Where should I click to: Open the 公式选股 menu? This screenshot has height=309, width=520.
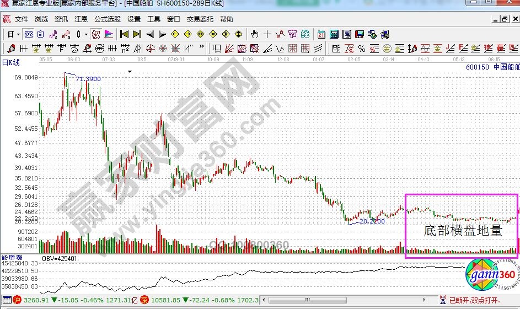pos(106,19)
